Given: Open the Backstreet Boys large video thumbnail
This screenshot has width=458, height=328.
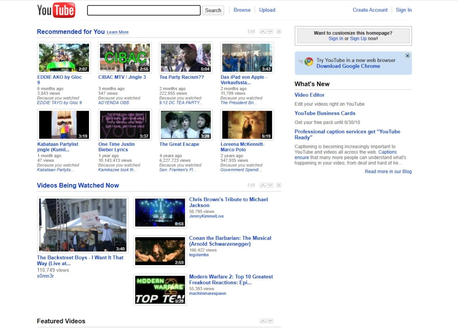Looking at the screenshot, I should click(83, 225).
